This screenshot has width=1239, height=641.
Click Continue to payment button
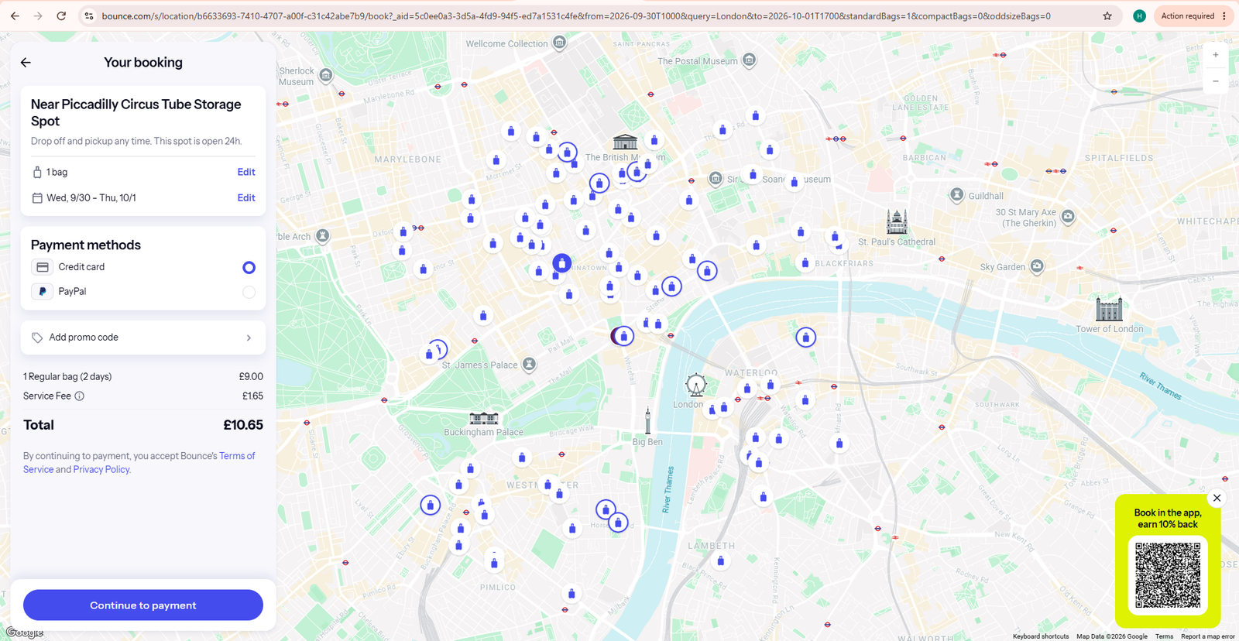click(x=143, y=605)
